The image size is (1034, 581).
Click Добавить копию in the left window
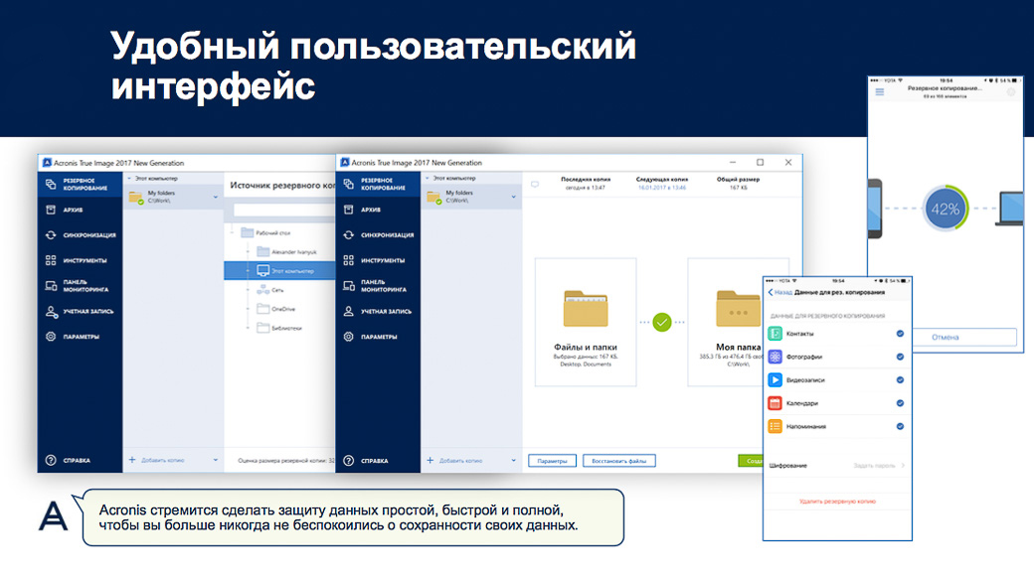point(157,460)
